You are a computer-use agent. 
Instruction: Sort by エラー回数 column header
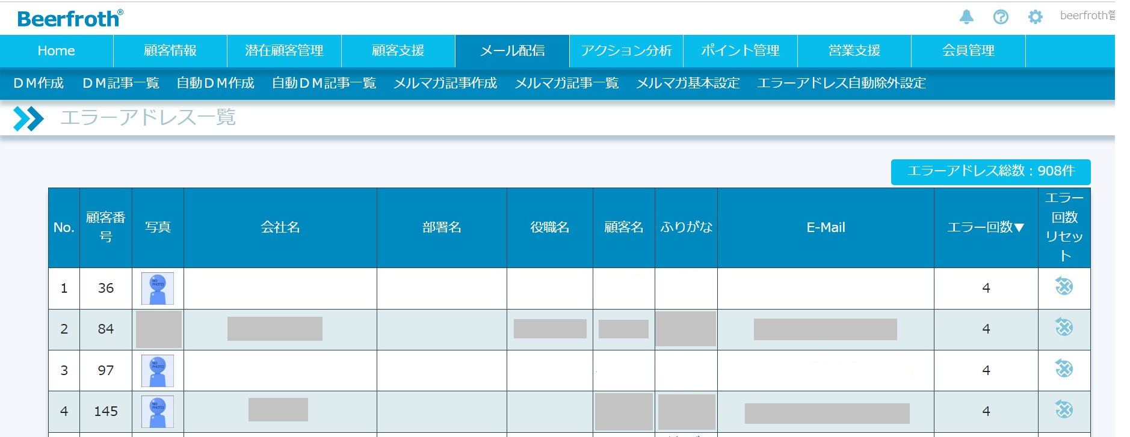985,227
